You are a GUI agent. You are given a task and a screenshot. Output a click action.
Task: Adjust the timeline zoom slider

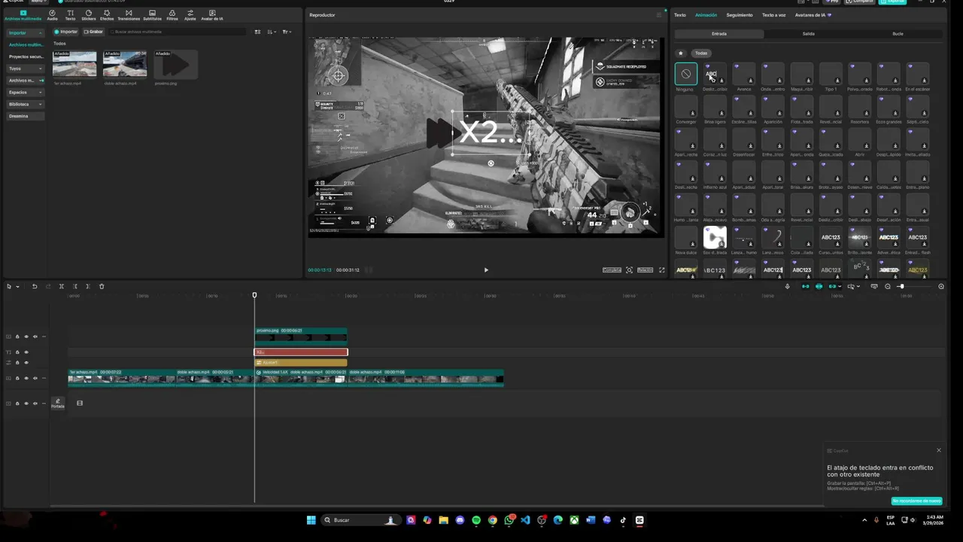click(901, 286)
